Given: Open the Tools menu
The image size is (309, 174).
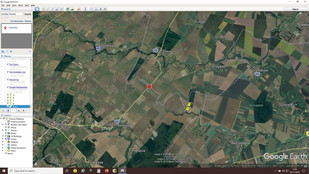Looking at the screenshot, I should click(x=21, y=5).
